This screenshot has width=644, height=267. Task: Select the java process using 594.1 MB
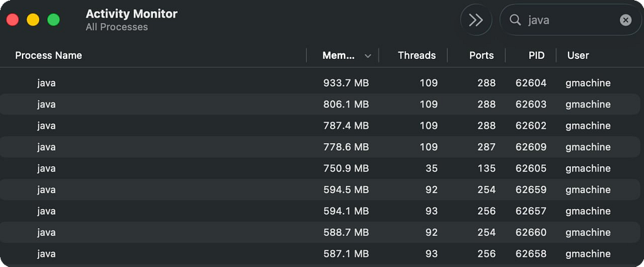tap(47, 211)
